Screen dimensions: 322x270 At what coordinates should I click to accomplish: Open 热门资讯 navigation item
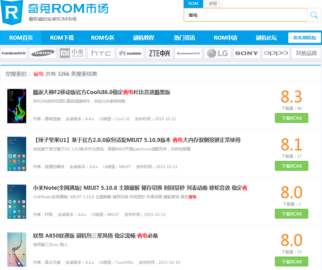(185, 38)
